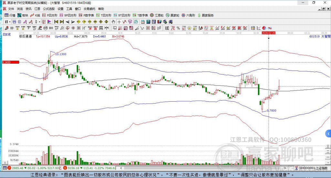The width and height of the screenshot is (331, 178).
Task: Open the 帮助 menu
Action: pyautogui.click(x=101, y=9)
